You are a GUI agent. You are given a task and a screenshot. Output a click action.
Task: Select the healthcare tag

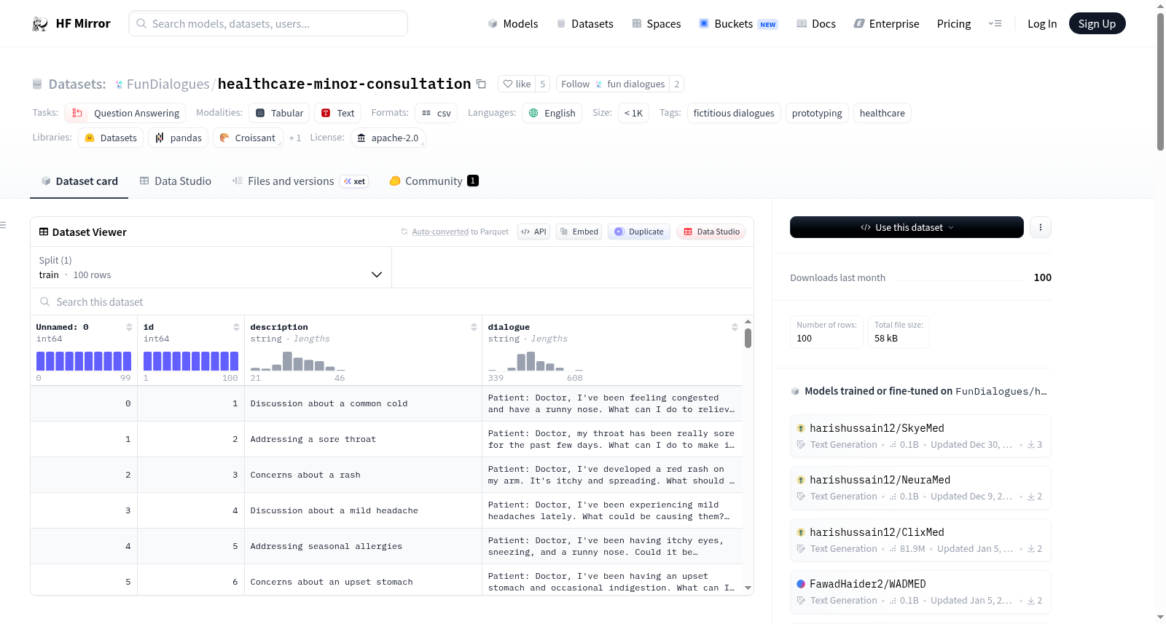(883, 113)
